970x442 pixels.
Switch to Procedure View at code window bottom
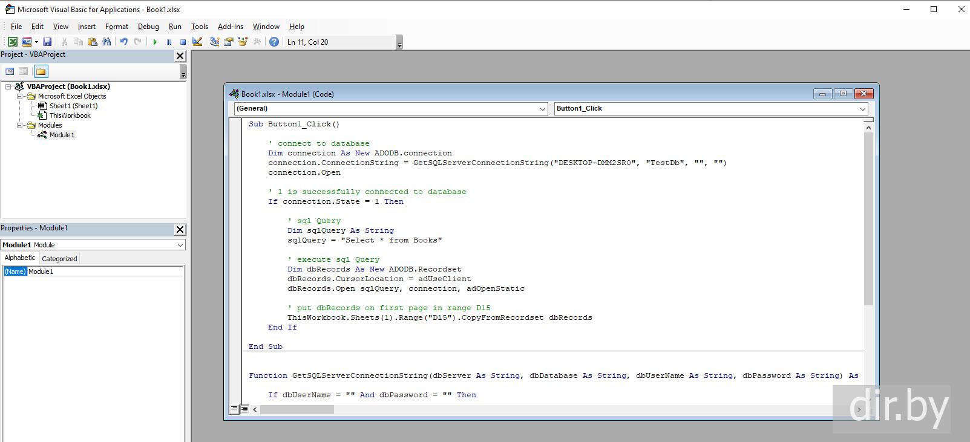234,409
